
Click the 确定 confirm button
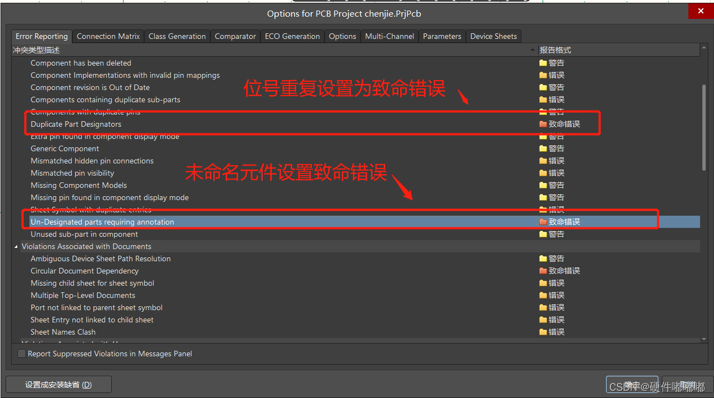[632, 385]
